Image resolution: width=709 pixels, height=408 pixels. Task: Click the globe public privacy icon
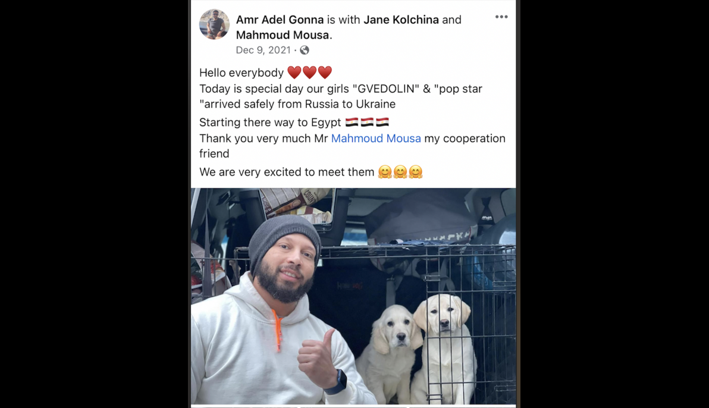(305, 50)
